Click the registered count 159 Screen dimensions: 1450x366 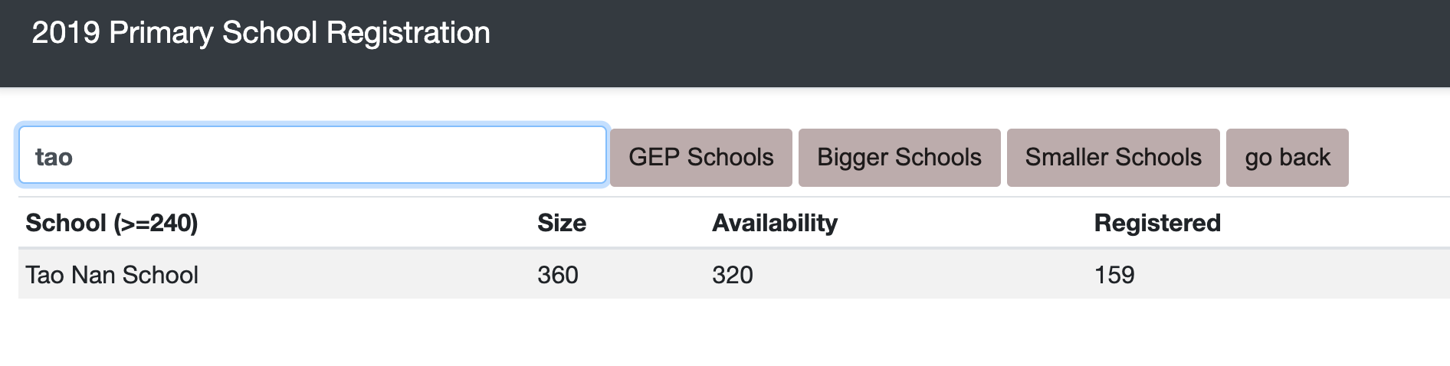pyautogui.click(x=1114, y=275)
